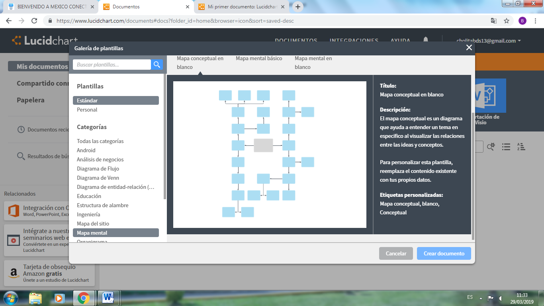544x306 pixels.
Task: Open advanced search settings icon near document list
Action: coord(491,147)
